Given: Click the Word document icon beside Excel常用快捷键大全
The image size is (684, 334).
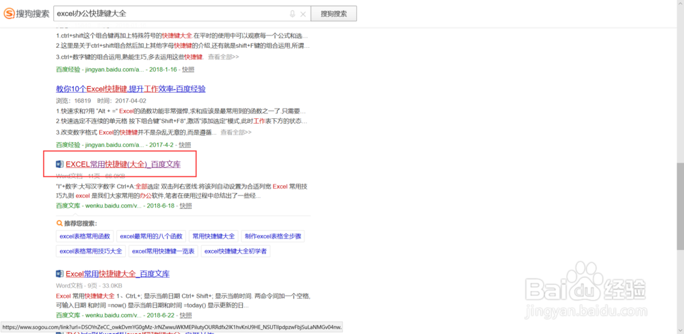Looking at the screenshot, I should 60,274.
